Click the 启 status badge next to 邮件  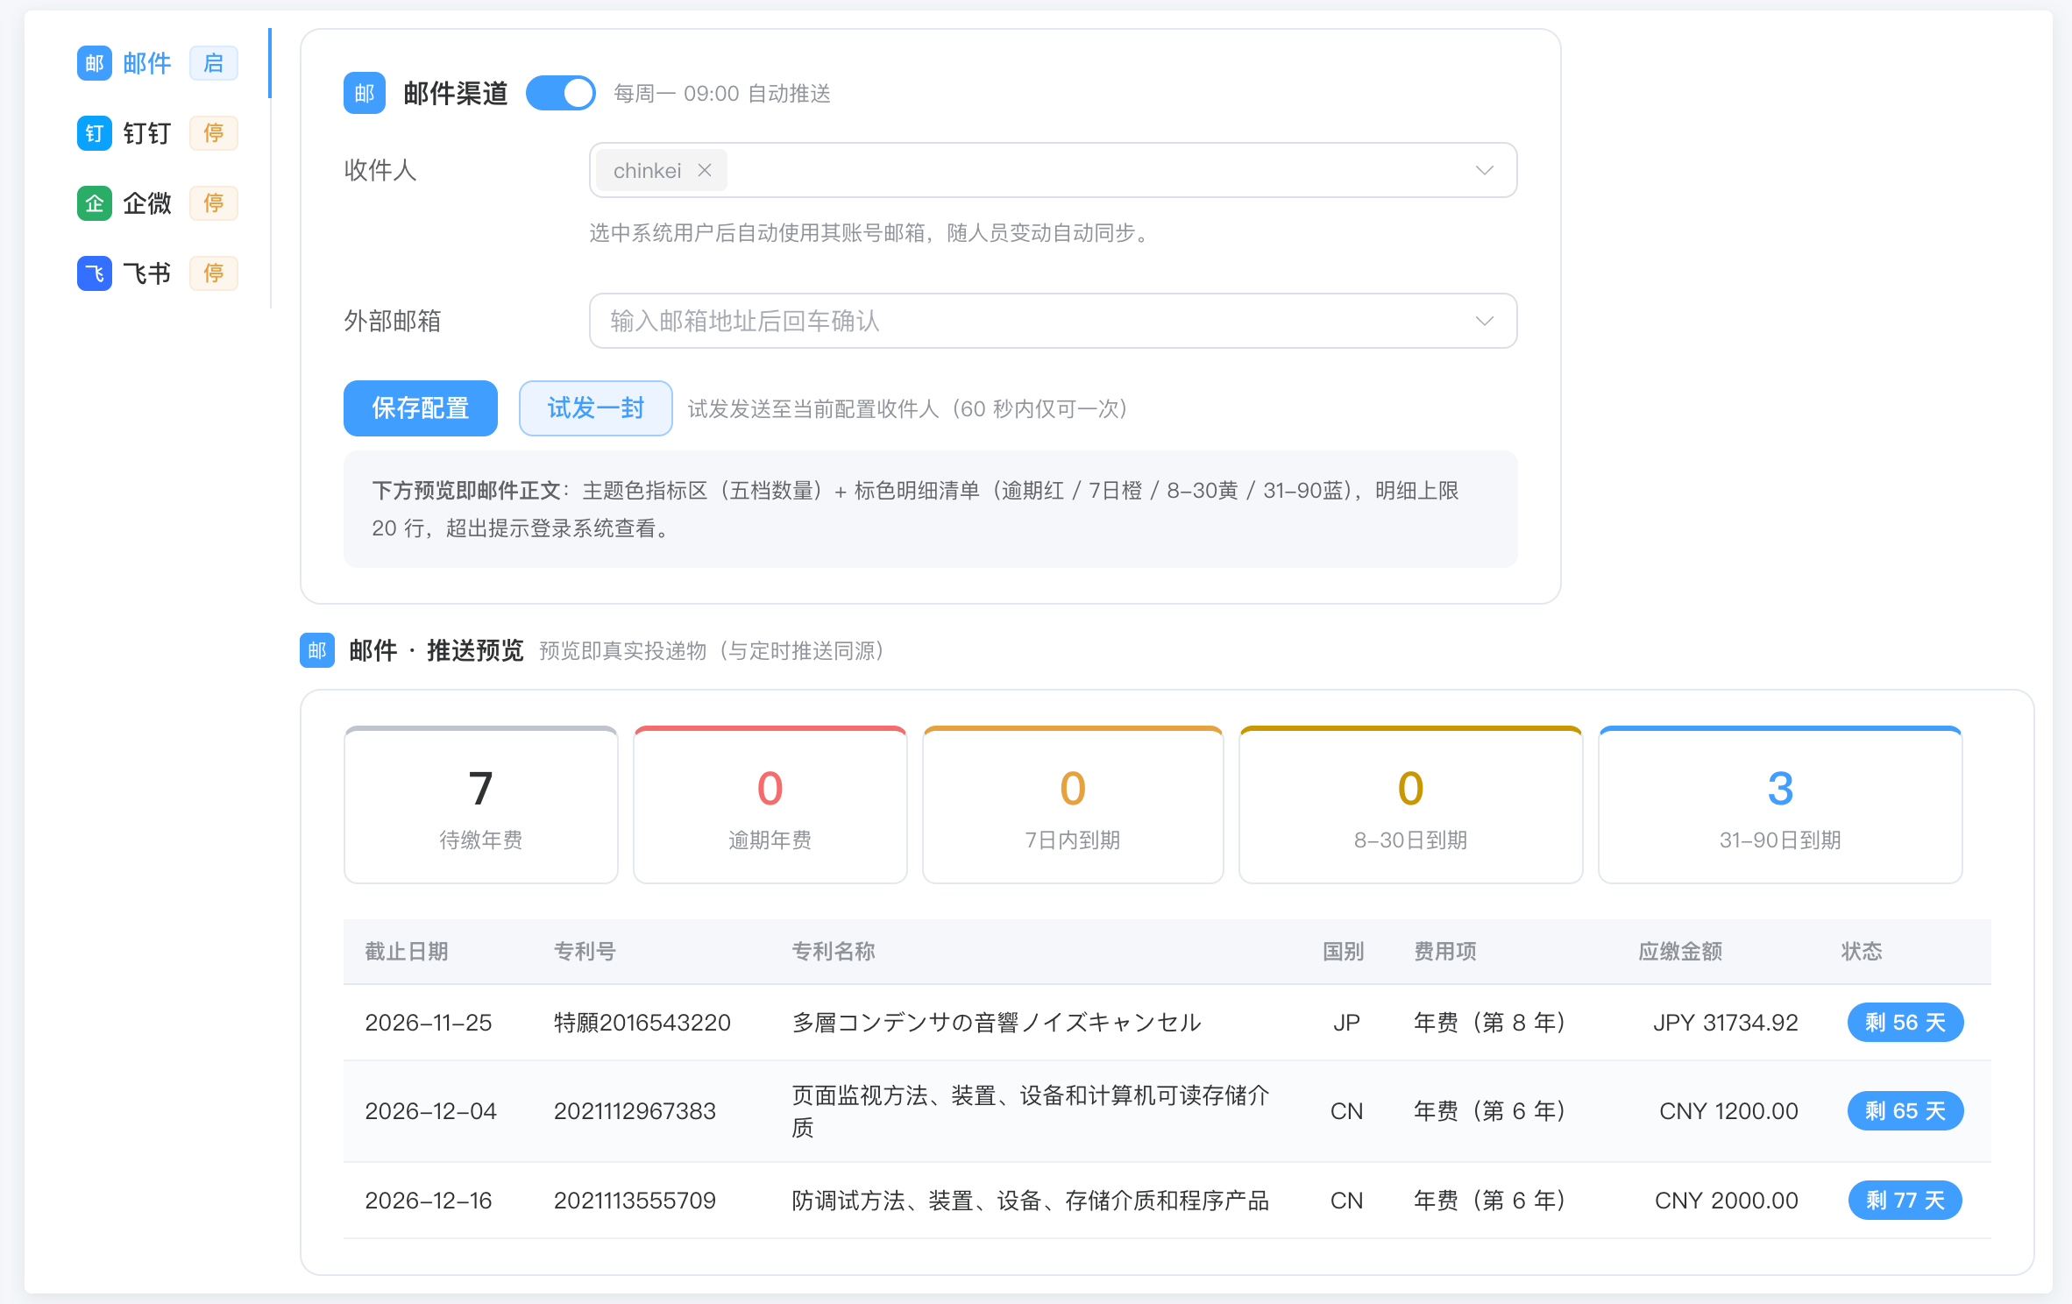214,63
